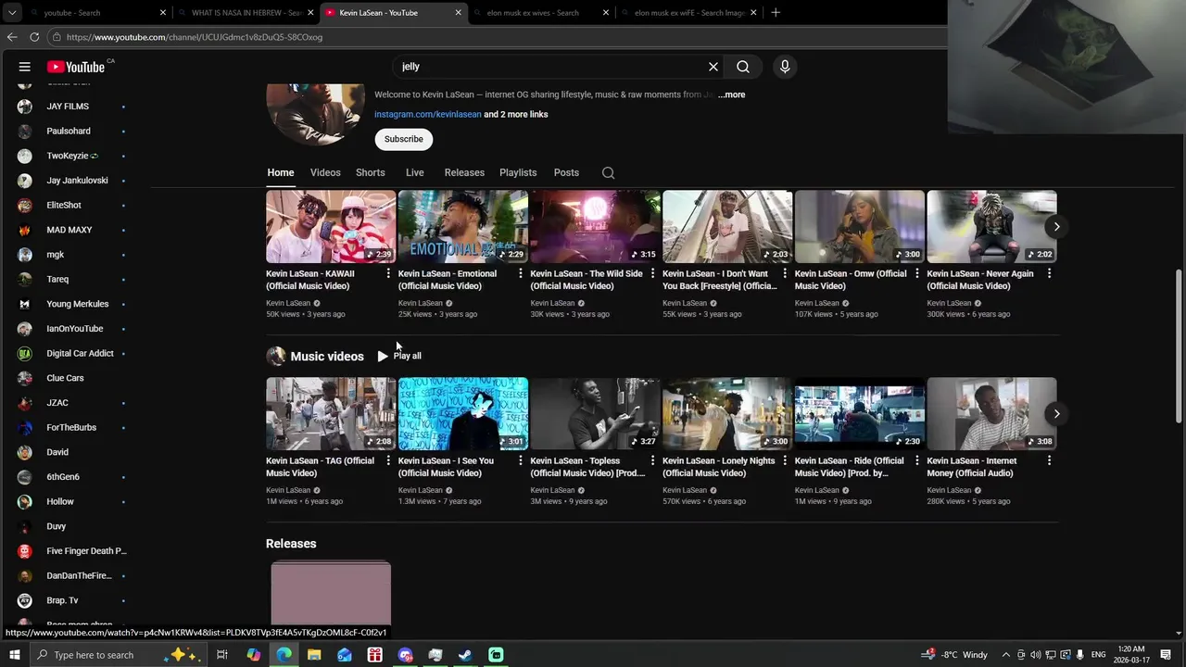Expand channel description with ...more
Viewport: 1186px width, 667px height.
731,94
